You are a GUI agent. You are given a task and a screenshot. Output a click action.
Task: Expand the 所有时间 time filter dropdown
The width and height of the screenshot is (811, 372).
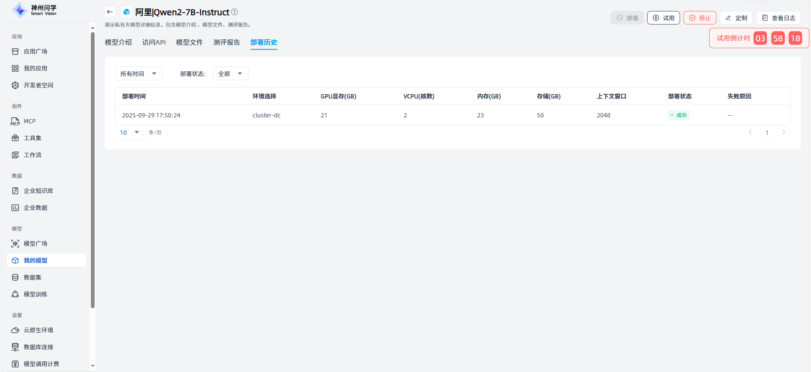point(139,73)
